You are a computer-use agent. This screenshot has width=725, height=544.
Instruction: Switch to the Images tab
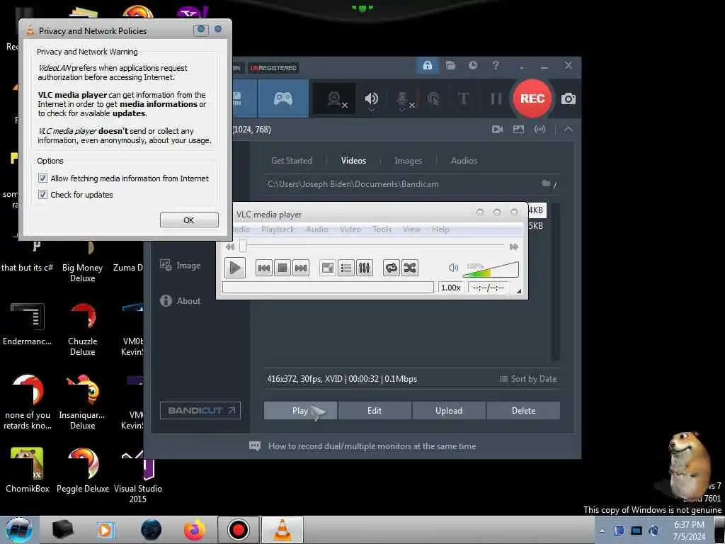(409, 161)
